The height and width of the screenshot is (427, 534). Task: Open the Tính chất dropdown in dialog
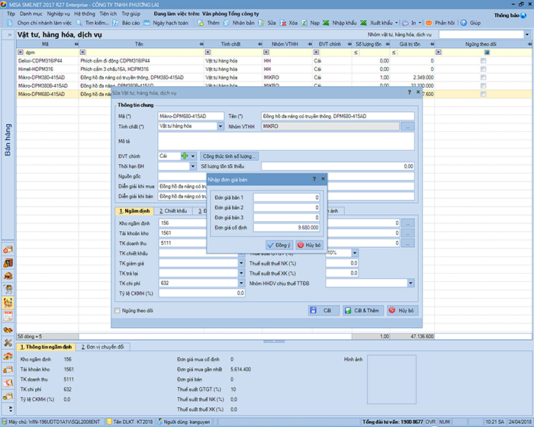coord(220,127)
